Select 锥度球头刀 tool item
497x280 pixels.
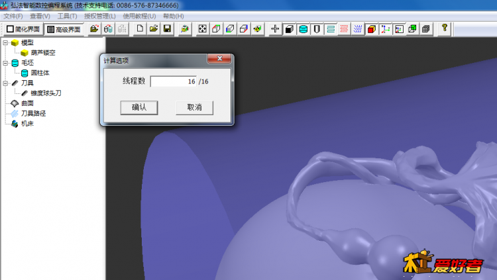point(46,93)
